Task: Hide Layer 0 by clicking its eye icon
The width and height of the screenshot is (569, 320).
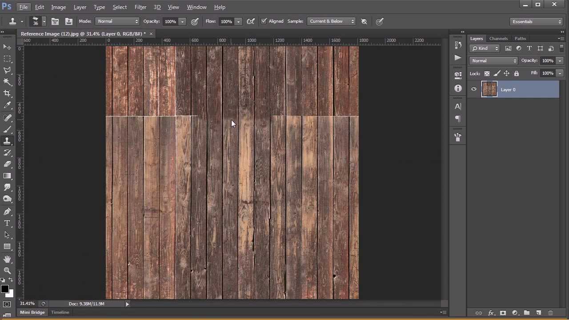Action: click(474, 89)
